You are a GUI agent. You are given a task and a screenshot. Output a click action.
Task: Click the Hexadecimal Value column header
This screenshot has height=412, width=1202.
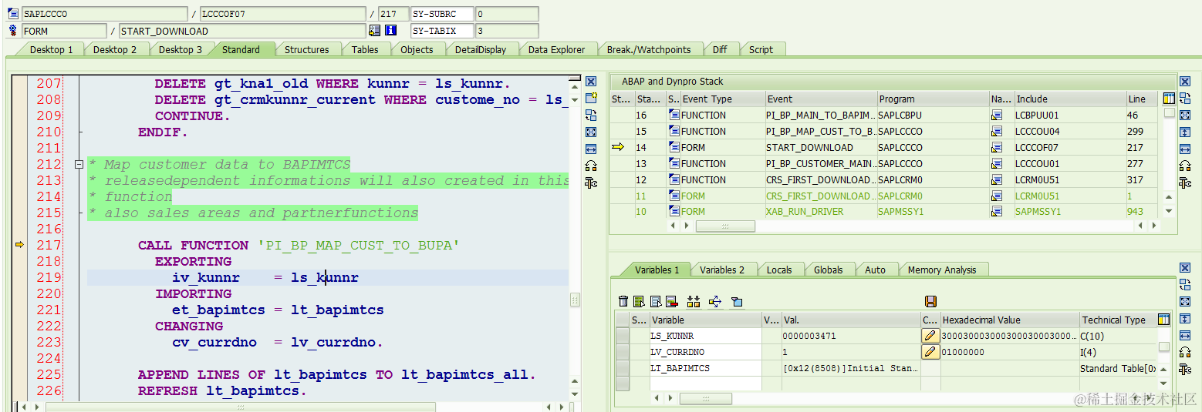(x=1009, y=320)
